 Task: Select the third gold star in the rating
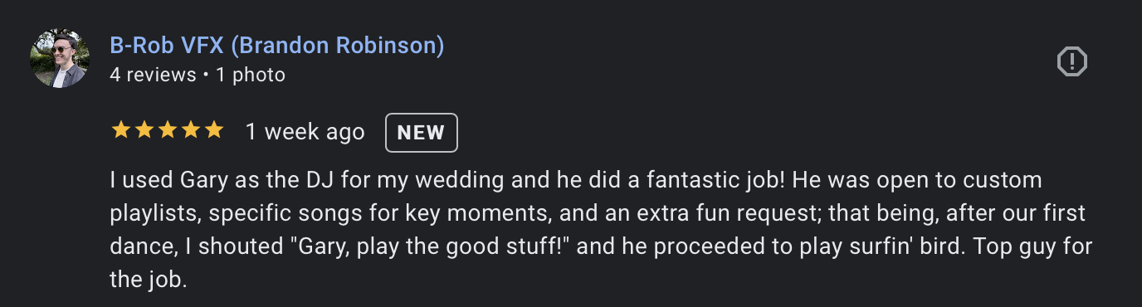168,130
